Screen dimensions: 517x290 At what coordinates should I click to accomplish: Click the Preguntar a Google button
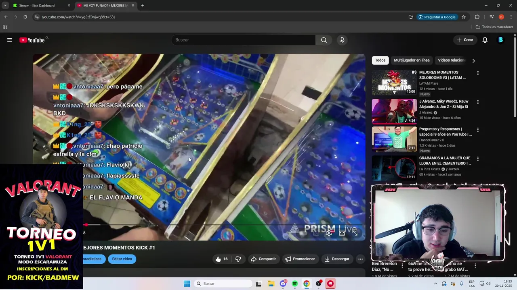(437, 17)
